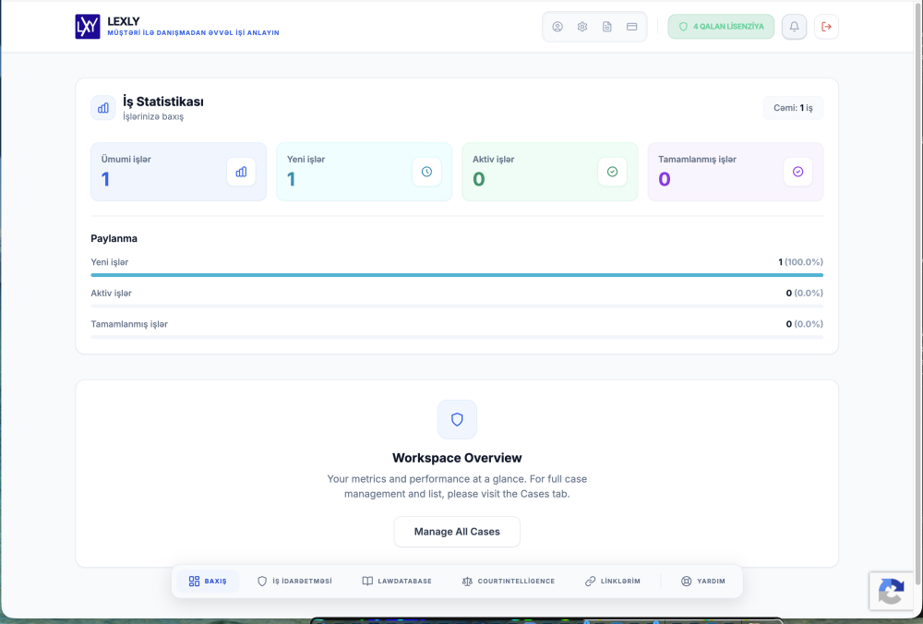Viewport: 923px width, 624px height.
Task: Click the Yeni işlər progress bar
Action: pyautogui.click(x=457, y=275)
